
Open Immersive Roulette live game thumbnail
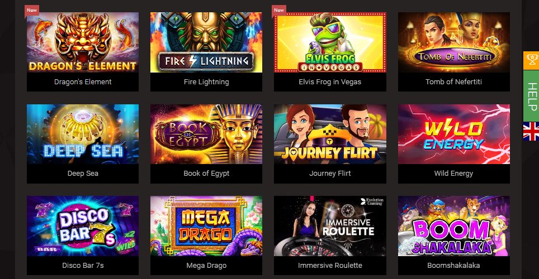tap(330, 226)
